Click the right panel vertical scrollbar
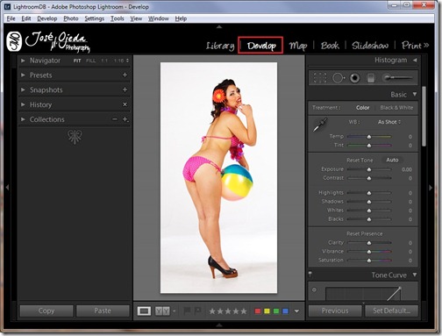442x336 pixels. 424,116
